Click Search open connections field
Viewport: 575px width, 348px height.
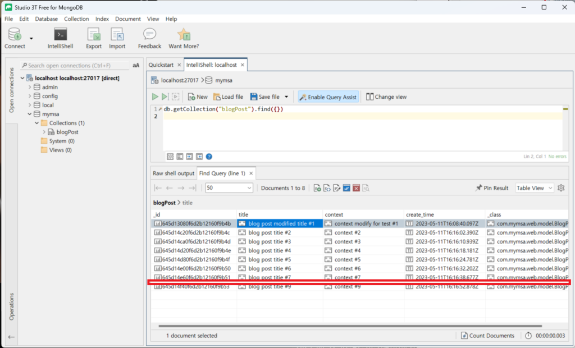pyautogui.click(x=75, y=65)
